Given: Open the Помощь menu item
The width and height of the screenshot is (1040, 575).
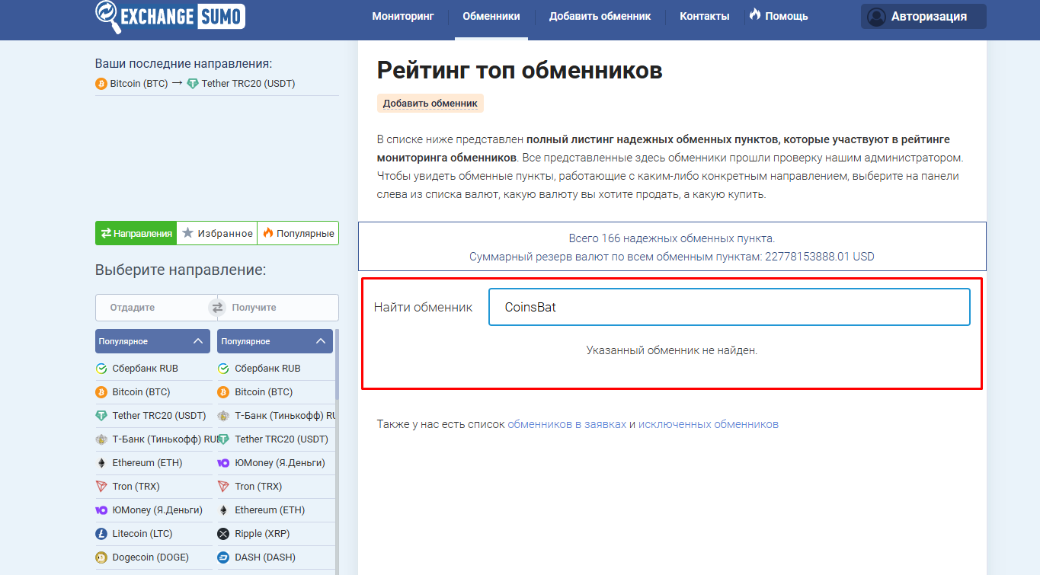Looking at the screenshot, I should point(779,16).
